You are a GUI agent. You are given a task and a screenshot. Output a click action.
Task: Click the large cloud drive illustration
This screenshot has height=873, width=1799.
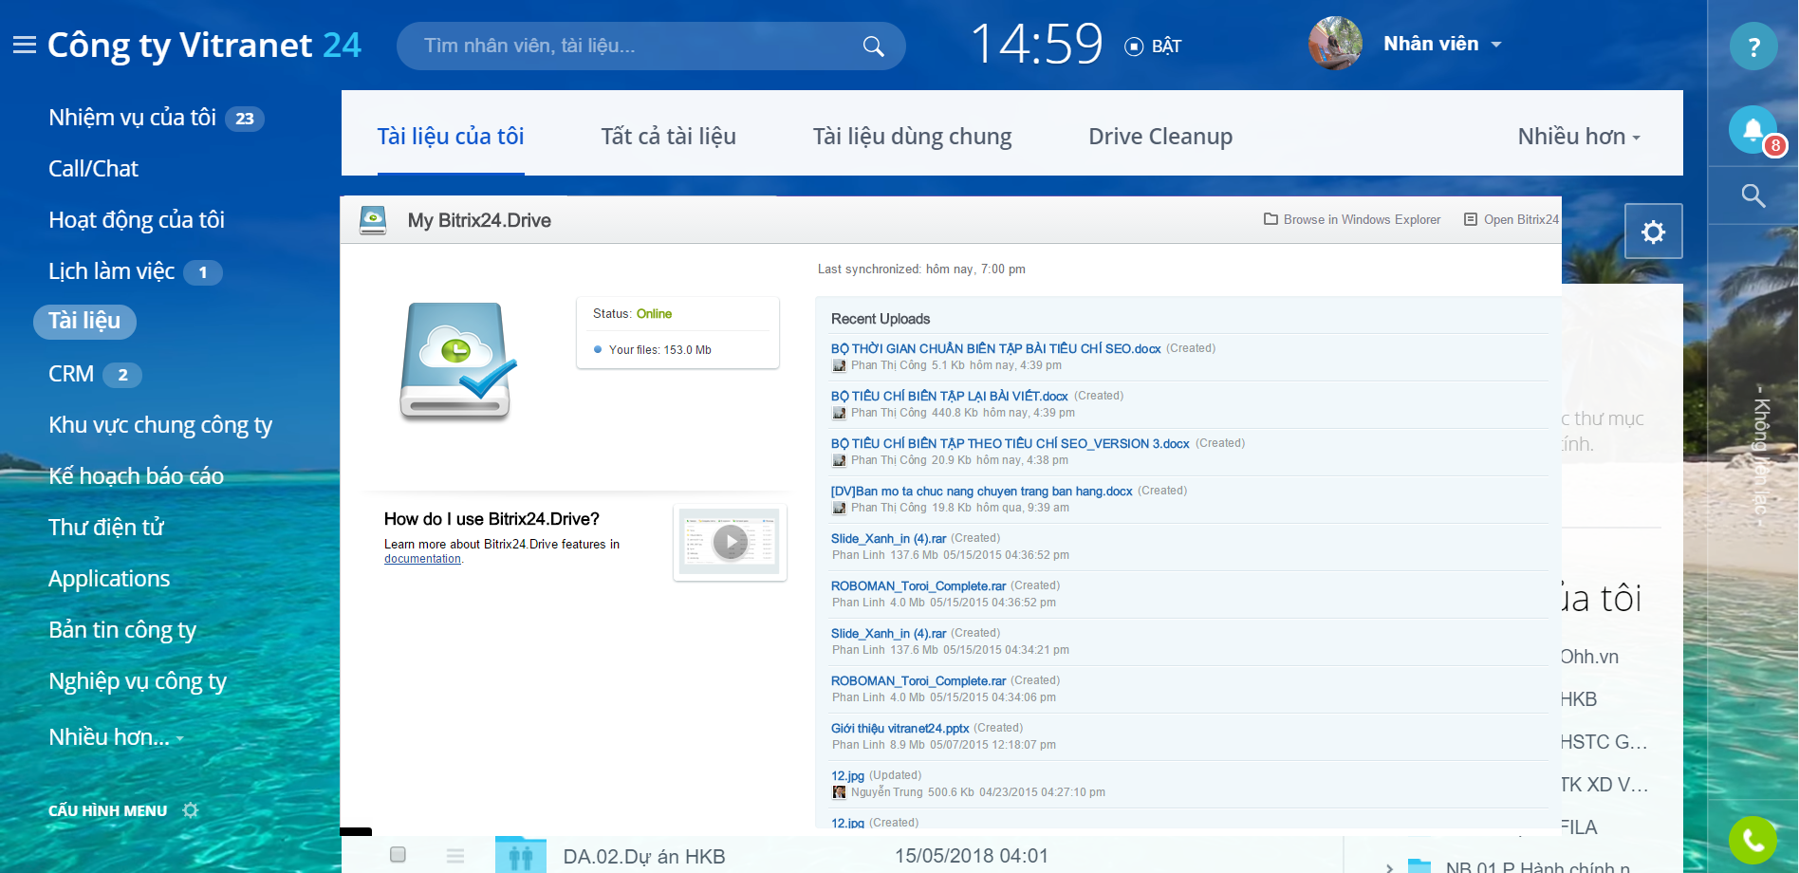click(457, 362)
